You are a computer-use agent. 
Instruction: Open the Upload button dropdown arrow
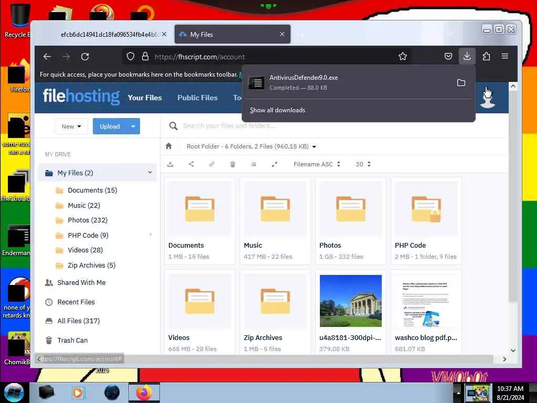133,126
